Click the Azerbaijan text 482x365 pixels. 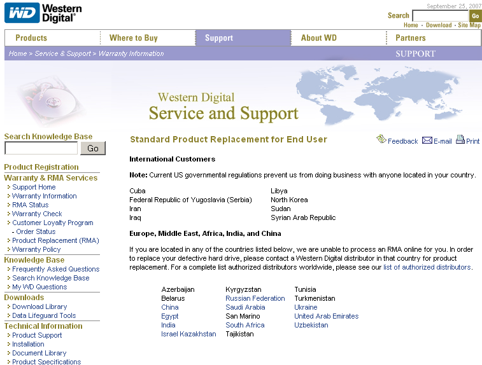point(178,289)
